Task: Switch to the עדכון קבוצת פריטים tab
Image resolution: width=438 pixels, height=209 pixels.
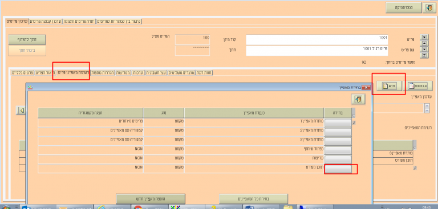Action: tap(46, 22)
